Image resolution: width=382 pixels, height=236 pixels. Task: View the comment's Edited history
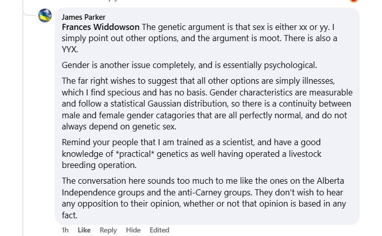pyautogui.click(x=159, y=230)
